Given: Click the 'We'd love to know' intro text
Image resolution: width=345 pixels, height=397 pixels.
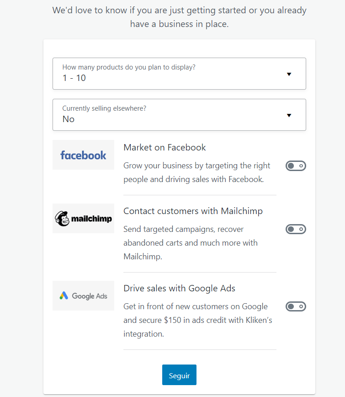Looking at the screenshot, I should point(179,17).
